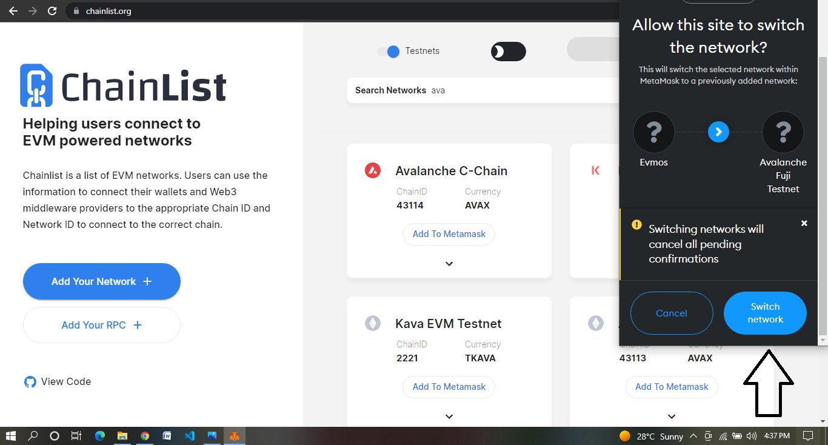Screen dimensions: 828x445
Task: Click the ChainID value 2221
Action: pyautogui.click(x=407, y=358)
